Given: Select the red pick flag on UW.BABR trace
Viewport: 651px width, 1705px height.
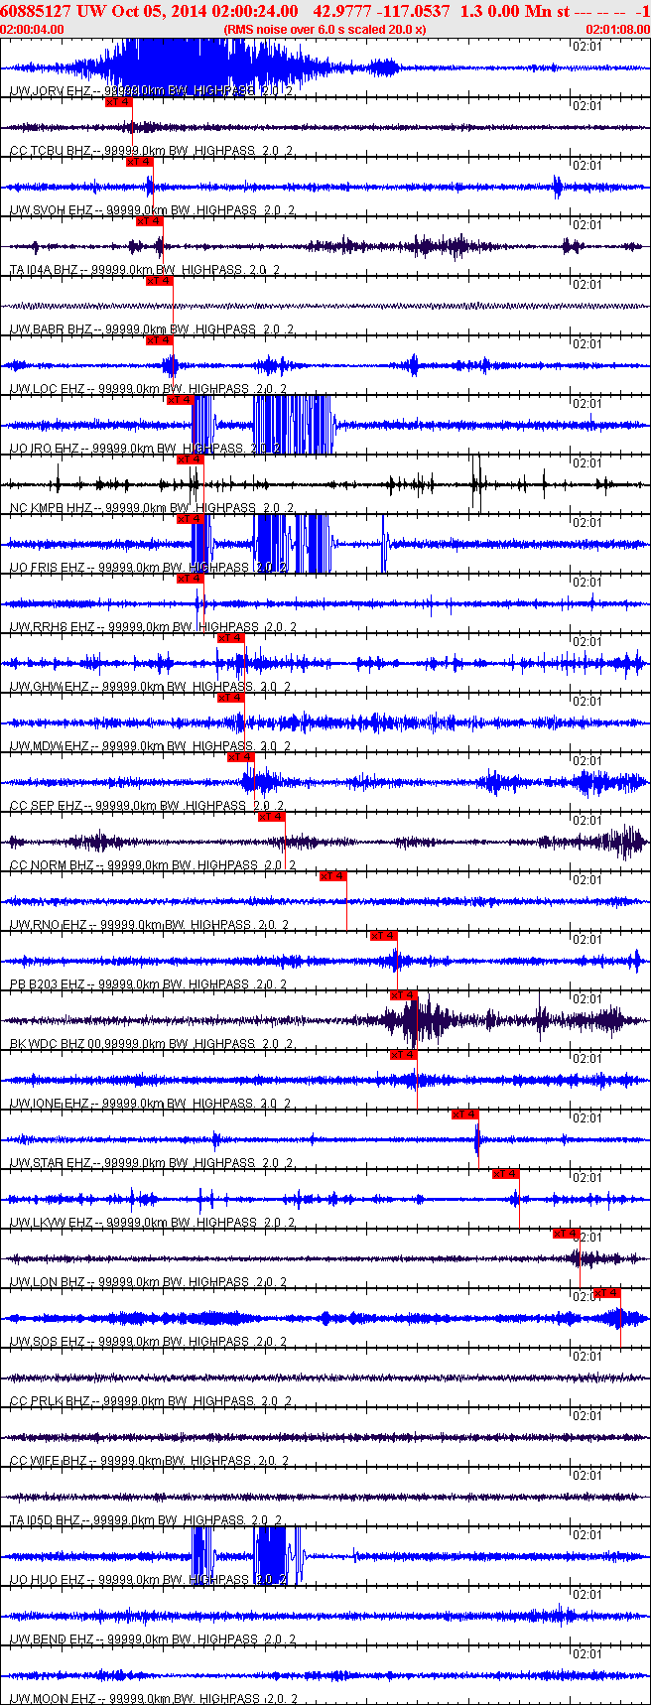Looking at the screenshot, I should (159, 281).
